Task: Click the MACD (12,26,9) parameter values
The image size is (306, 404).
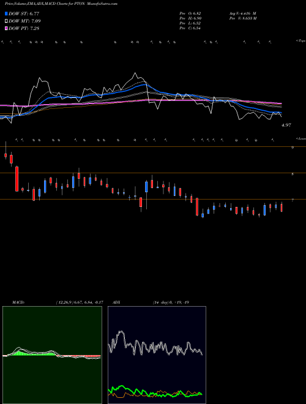Action: click(x=80, y=302)
